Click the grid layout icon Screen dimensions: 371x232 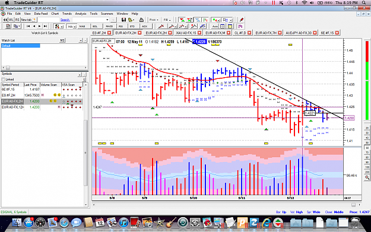coord(223,26)
